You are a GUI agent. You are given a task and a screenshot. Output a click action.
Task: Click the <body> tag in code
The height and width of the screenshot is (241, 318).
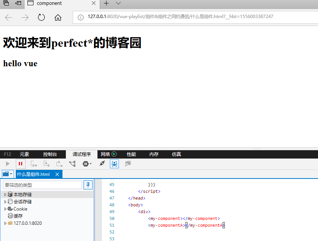(135, 205)
